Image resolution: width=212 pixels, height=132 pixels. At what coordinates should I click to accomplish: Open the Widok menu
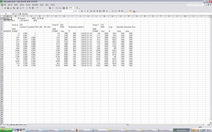click(x=16, y=5)
